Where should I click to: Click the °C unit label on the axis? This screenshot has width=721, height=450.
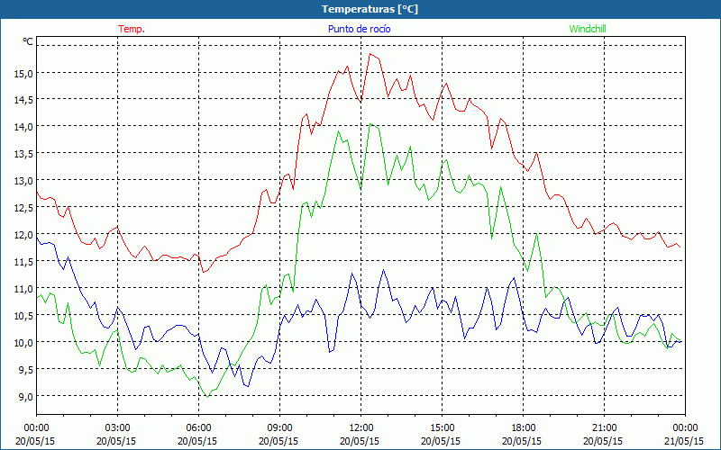point(28,41)
